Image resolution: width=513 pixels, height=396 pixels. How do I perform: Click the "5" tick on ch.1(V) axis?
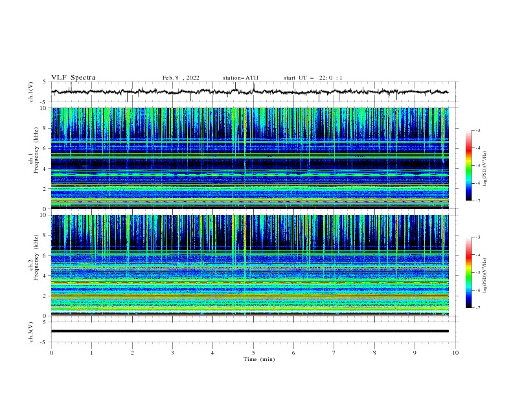tap(45, 82)
